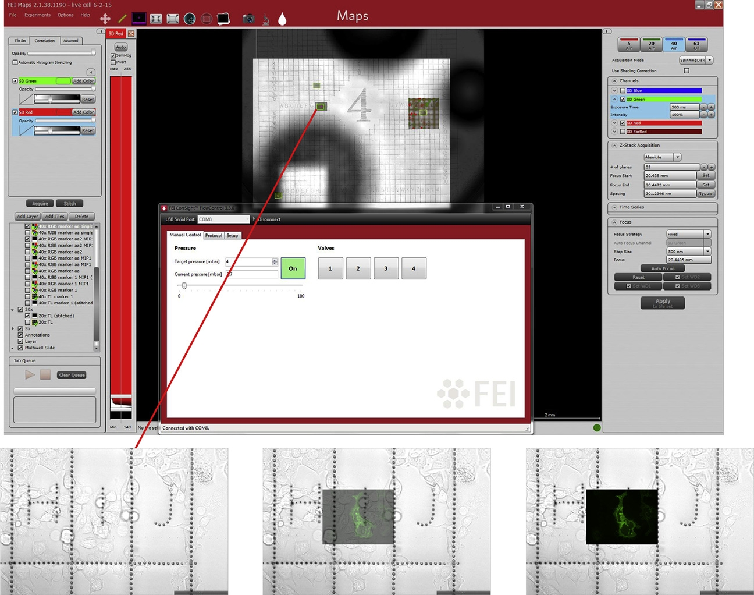Image resolution: width=754 pixels, height=595 pixels.
Task: Click the Clear Queue button
Action: (x=72, y=376)
